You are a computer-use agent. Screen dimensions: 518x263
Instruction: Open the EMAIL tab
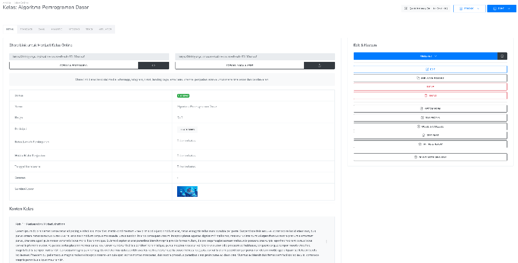(x=42, y=29)
